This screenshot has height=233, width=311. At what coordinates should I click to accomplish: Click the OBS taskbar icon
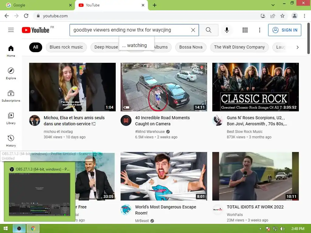pos(19,228)
